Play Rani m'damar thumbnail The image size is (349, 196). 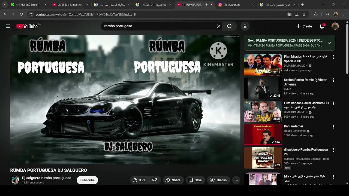263,134
